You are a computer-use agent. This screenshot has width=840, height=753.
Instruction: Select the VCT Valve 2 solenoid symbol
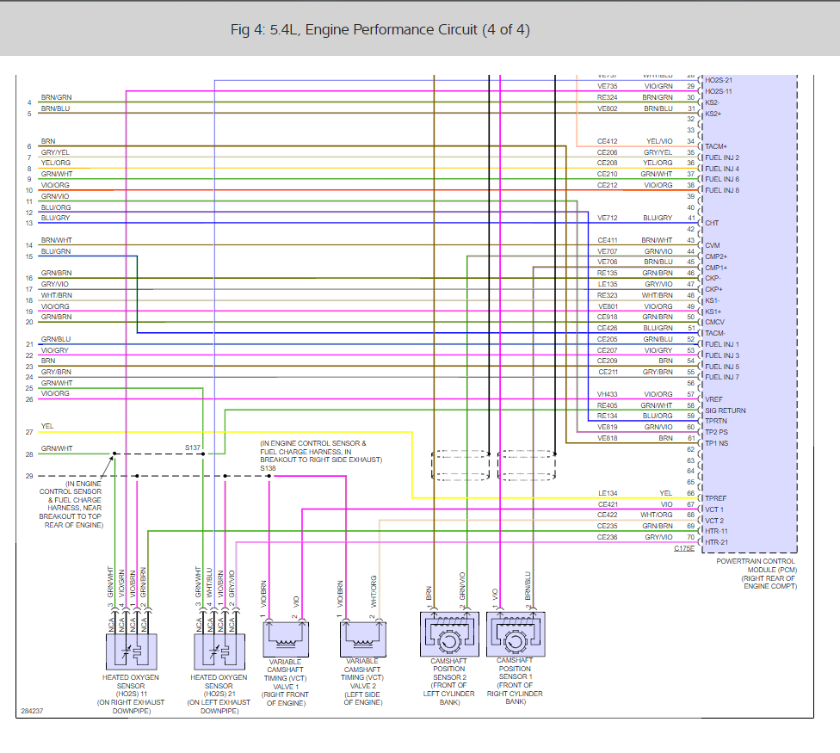coord(363,639)
